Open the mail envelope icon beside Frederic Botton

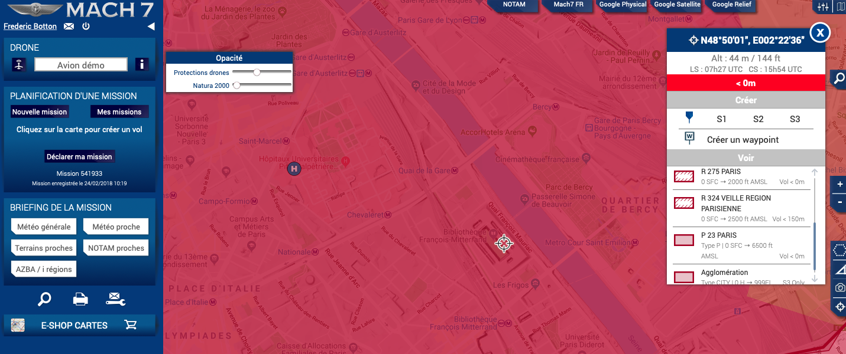[x=69, y=26]
